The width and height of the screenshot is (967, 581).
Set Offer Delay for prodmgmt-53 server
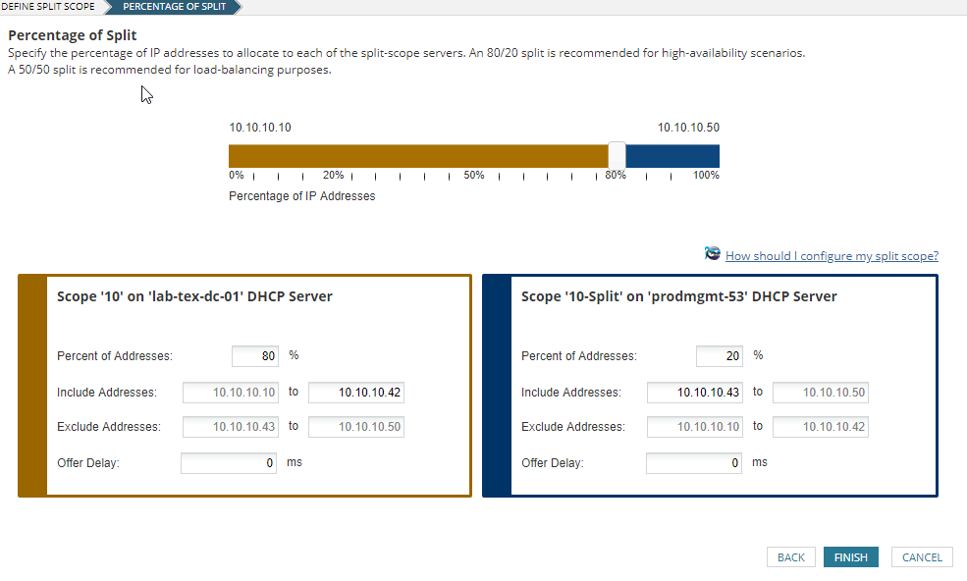pyautogui.click(x=693, y=463)
